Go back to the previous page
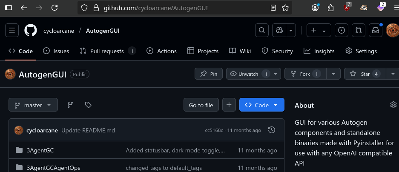 [x=24, y=8]
